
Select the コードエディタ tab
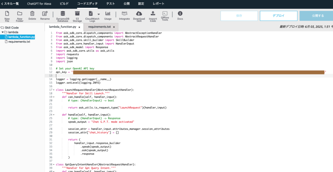tap(87, 4)
